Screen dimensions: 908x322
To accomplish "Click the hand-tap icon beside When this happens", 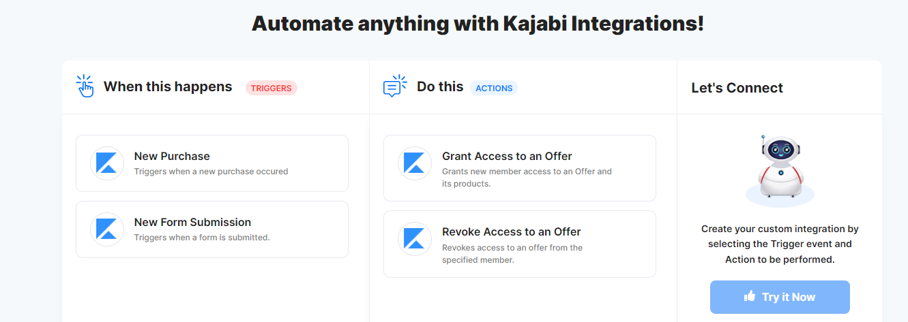I will (85, 86).
